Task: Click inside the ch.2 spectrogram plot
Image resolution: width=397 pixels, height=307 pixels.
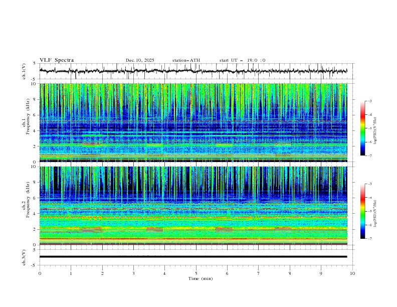Action: pos(193,206)
